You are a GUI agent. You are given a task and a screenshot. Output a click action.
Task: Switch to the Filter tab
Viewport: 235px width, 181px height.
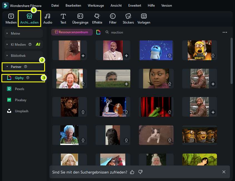coord(113,19)
